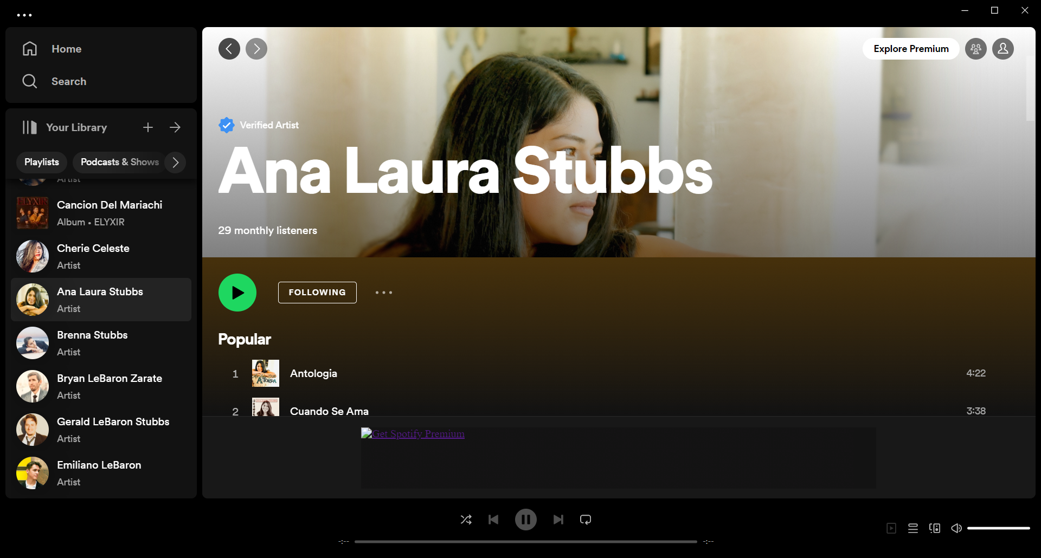
Task: Mute audio with the speaker icon
Action: point(956,528)
